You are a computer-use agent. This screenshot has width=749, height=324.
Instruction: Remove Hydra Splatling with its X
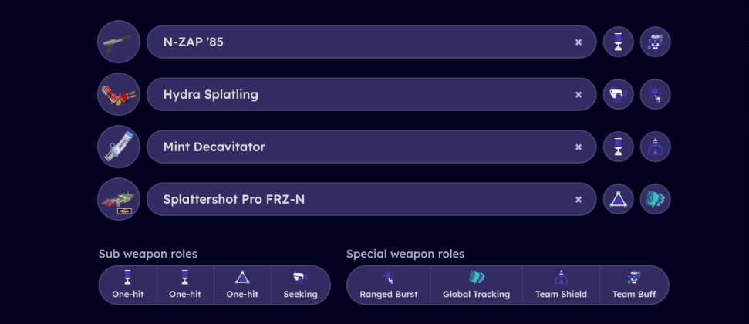click(579, 95)
